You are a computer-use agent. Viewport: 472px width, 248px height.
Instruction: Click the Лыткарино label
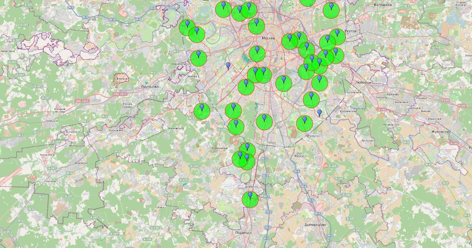click(368, 140)
